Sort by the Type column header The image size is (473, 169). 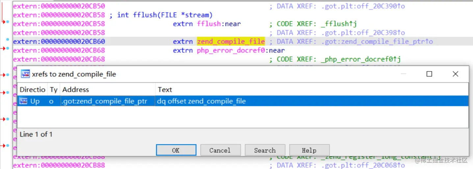pos(54,89)
